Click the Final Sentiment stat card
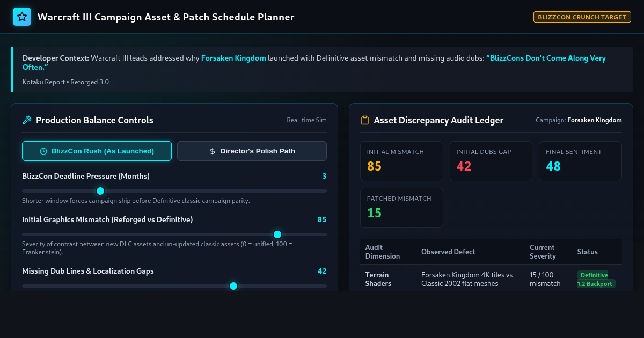644x338 pixels. [x=580, y=161]
